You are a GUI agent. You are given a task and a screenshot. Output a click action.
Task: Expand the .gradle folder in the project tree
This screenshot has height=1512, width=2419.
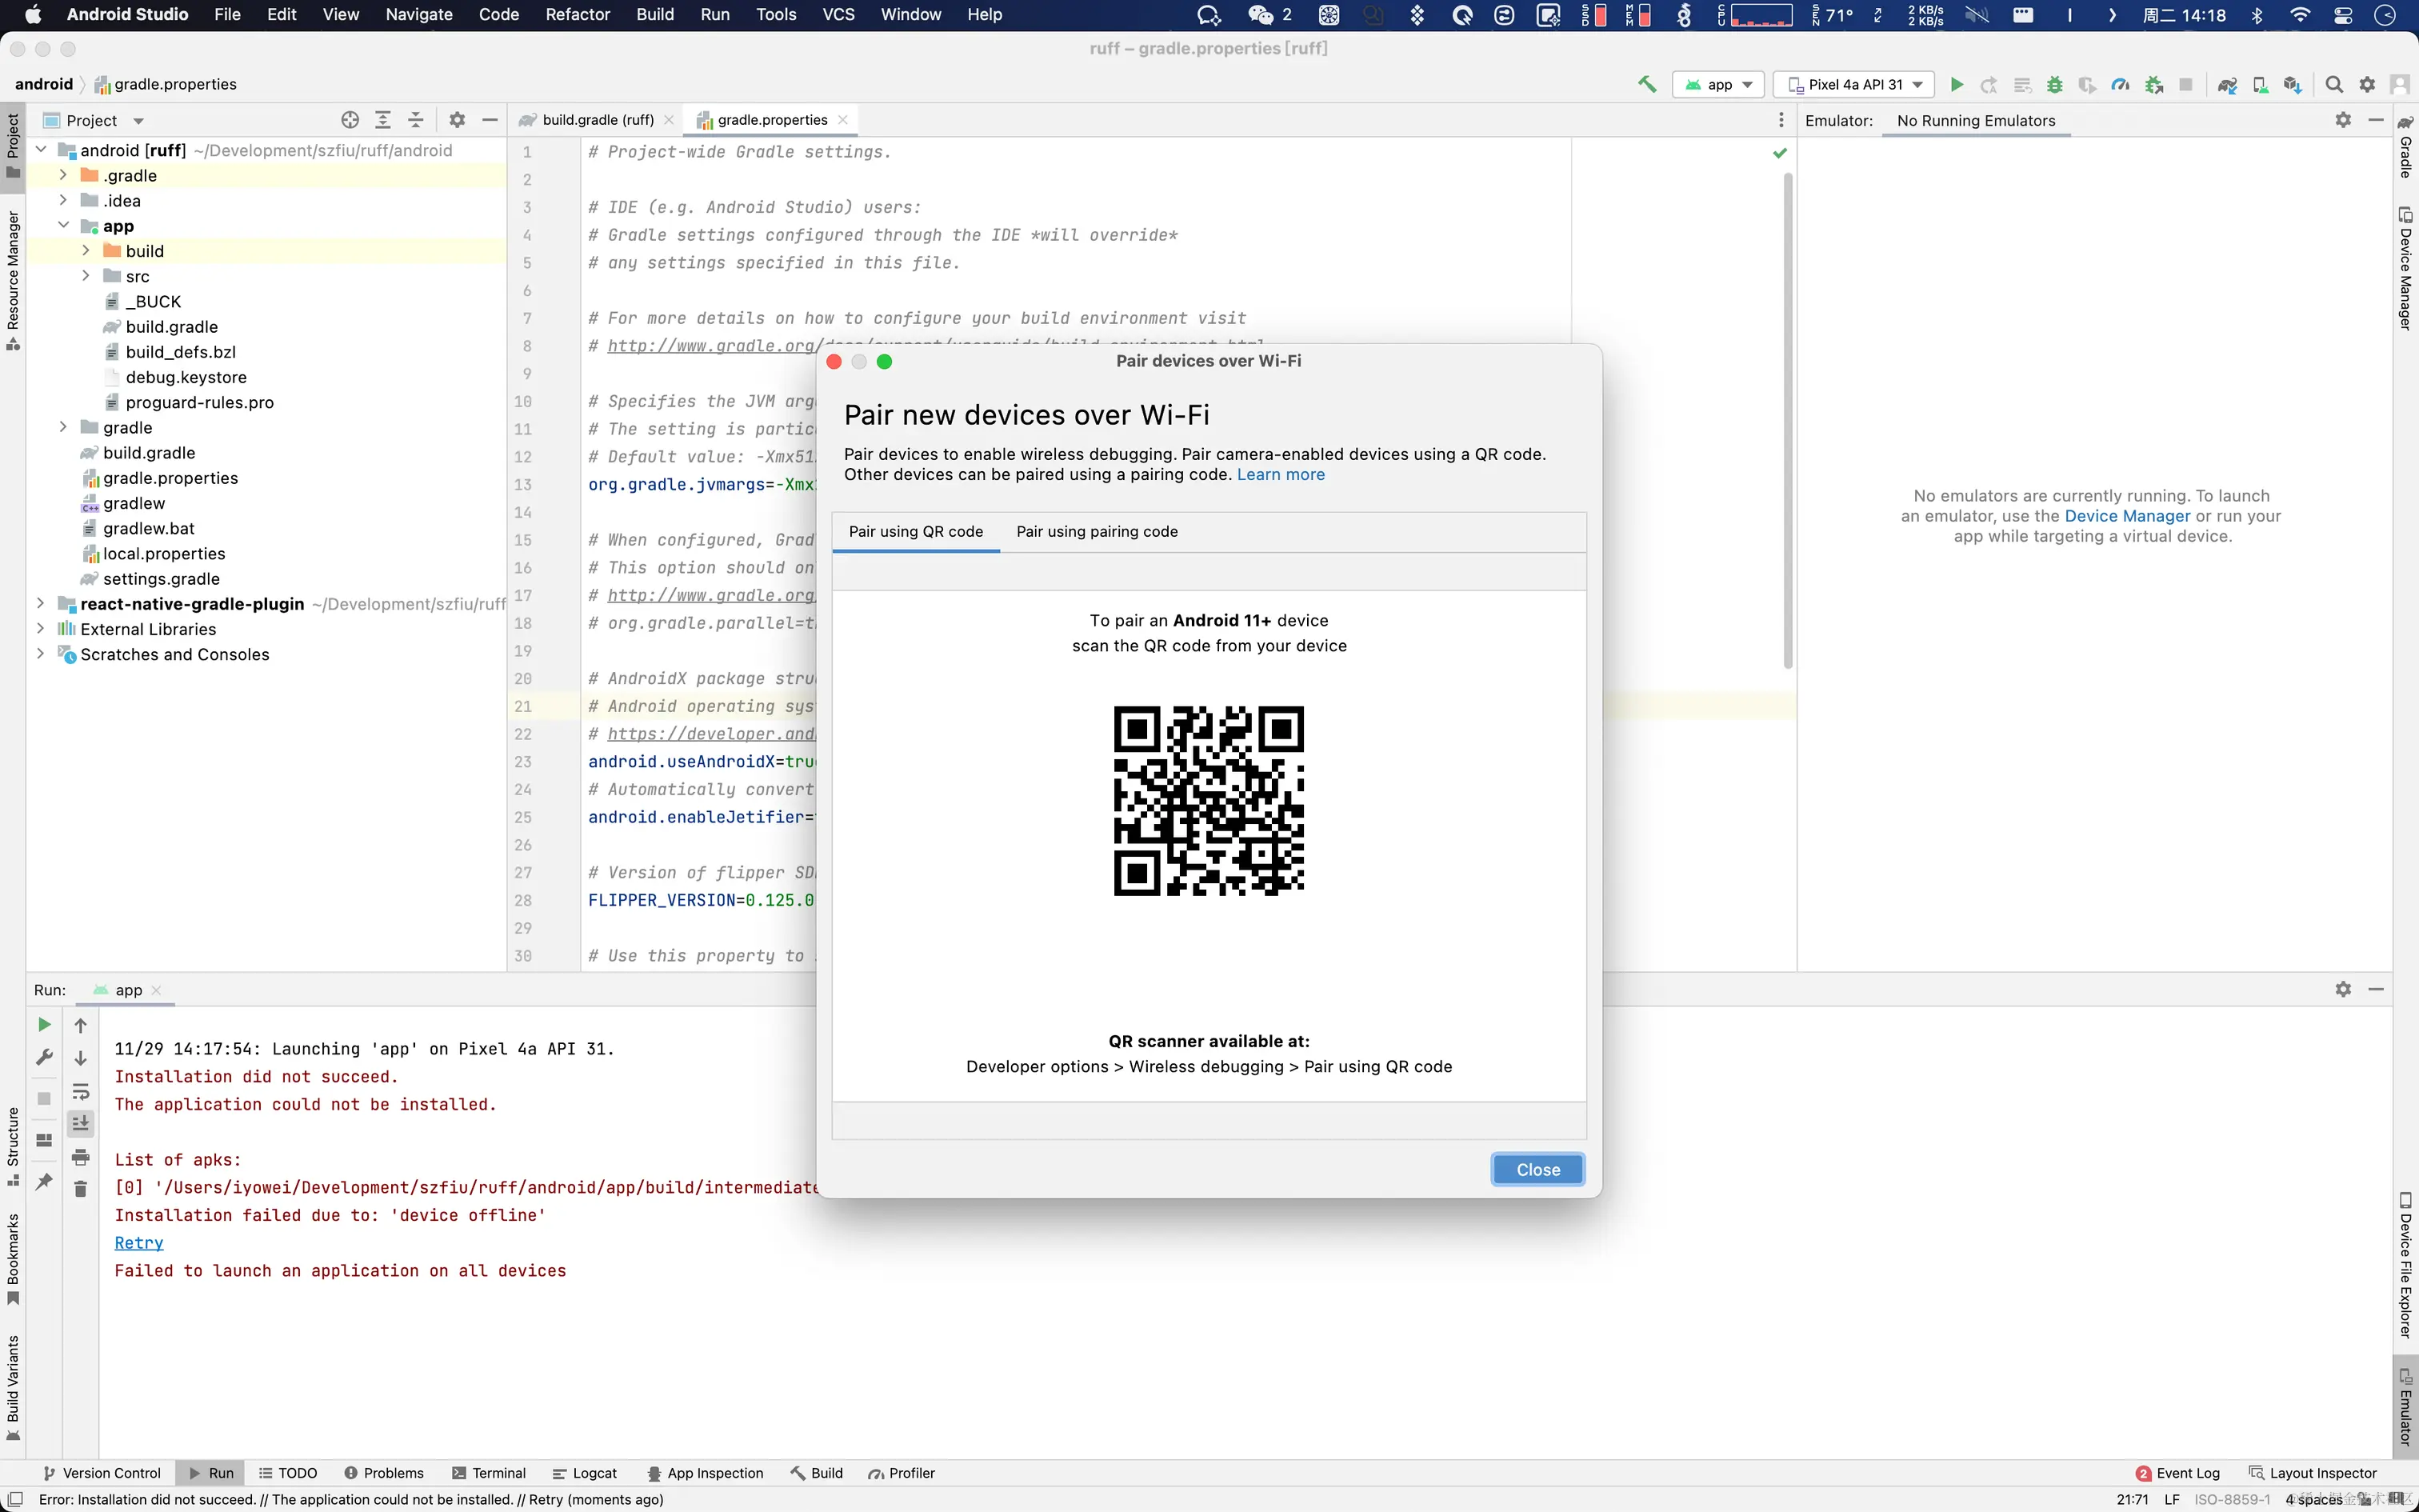pyautogui.click(x=63, y=175)
